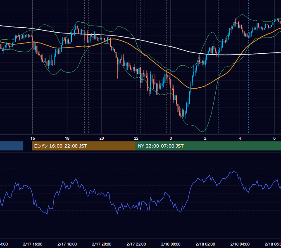The height and width of the screenshot is (248, 281).
Task: Click the 2/17 22:00 time label
Action: [x=136, y=244]
